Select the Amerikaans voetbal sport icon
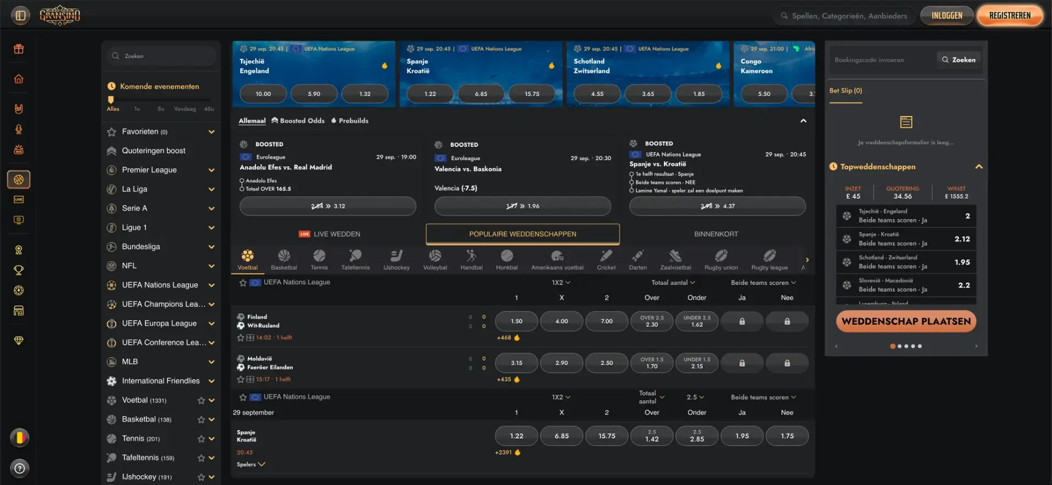1052x485 pixels. coord(557,259)
